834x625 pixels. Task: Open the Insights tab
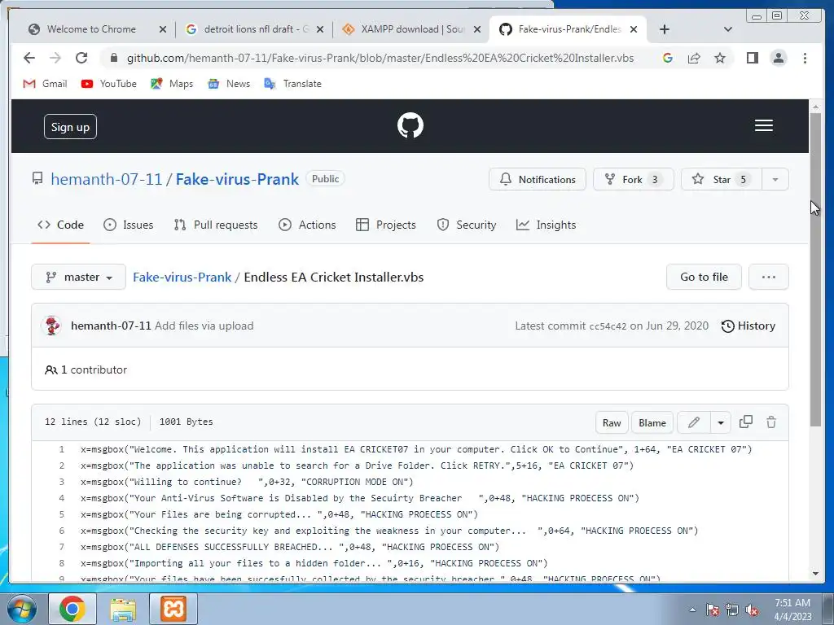tap(546, 225)
